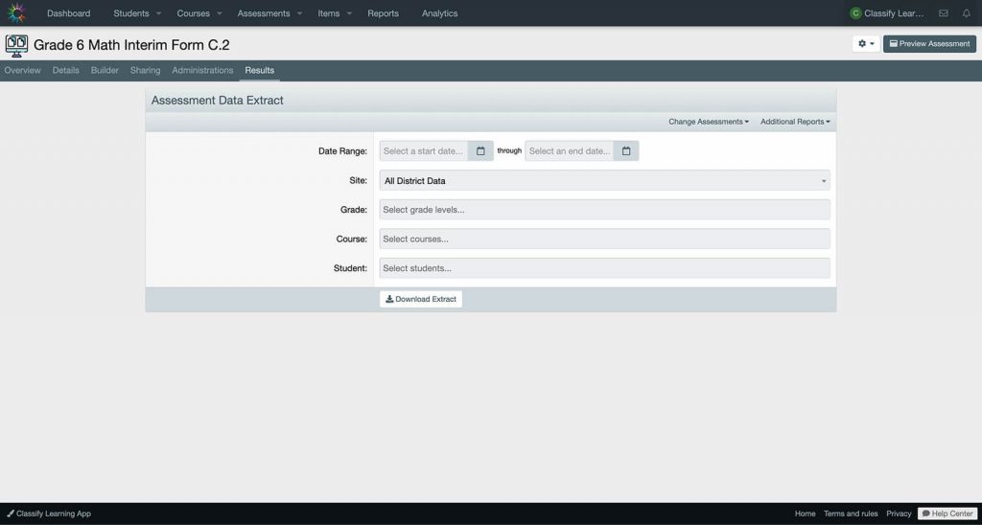Image resolution: width=982 pixels, height=525 pixels.
Task: Click the Assessment Data Extract heading
Action: pyautogui.click(x=218, y=101)
